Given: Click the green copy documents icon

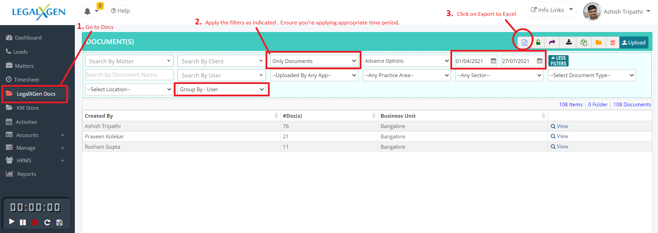Looking at the screenshot, I should (x=584, y=42).
